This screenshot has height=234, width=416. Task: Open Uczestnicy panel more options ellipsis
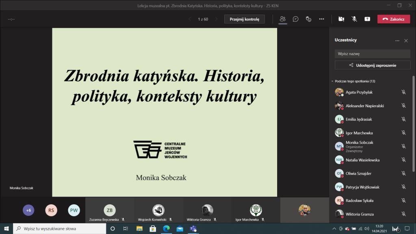[x=397, y=41]
